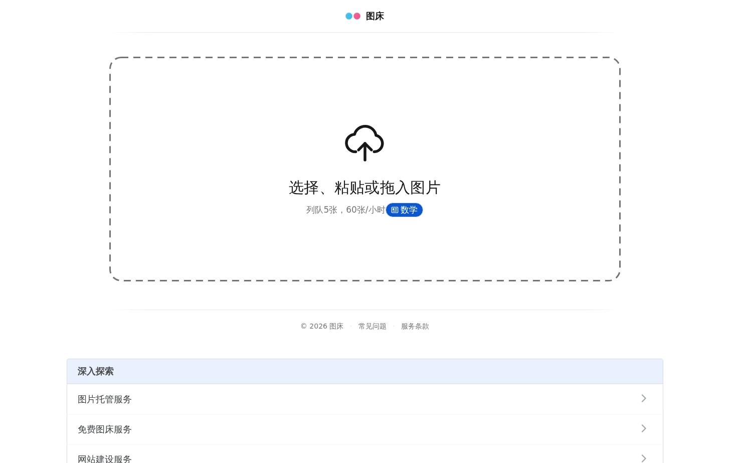The width and height of the screenshot is (737, 463).
Task: Open the 图床 site title
Action: coord(375,16)
